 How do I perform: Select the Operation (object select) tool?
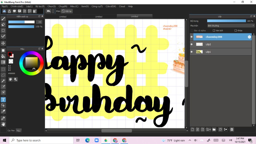(x=3, y=105)
